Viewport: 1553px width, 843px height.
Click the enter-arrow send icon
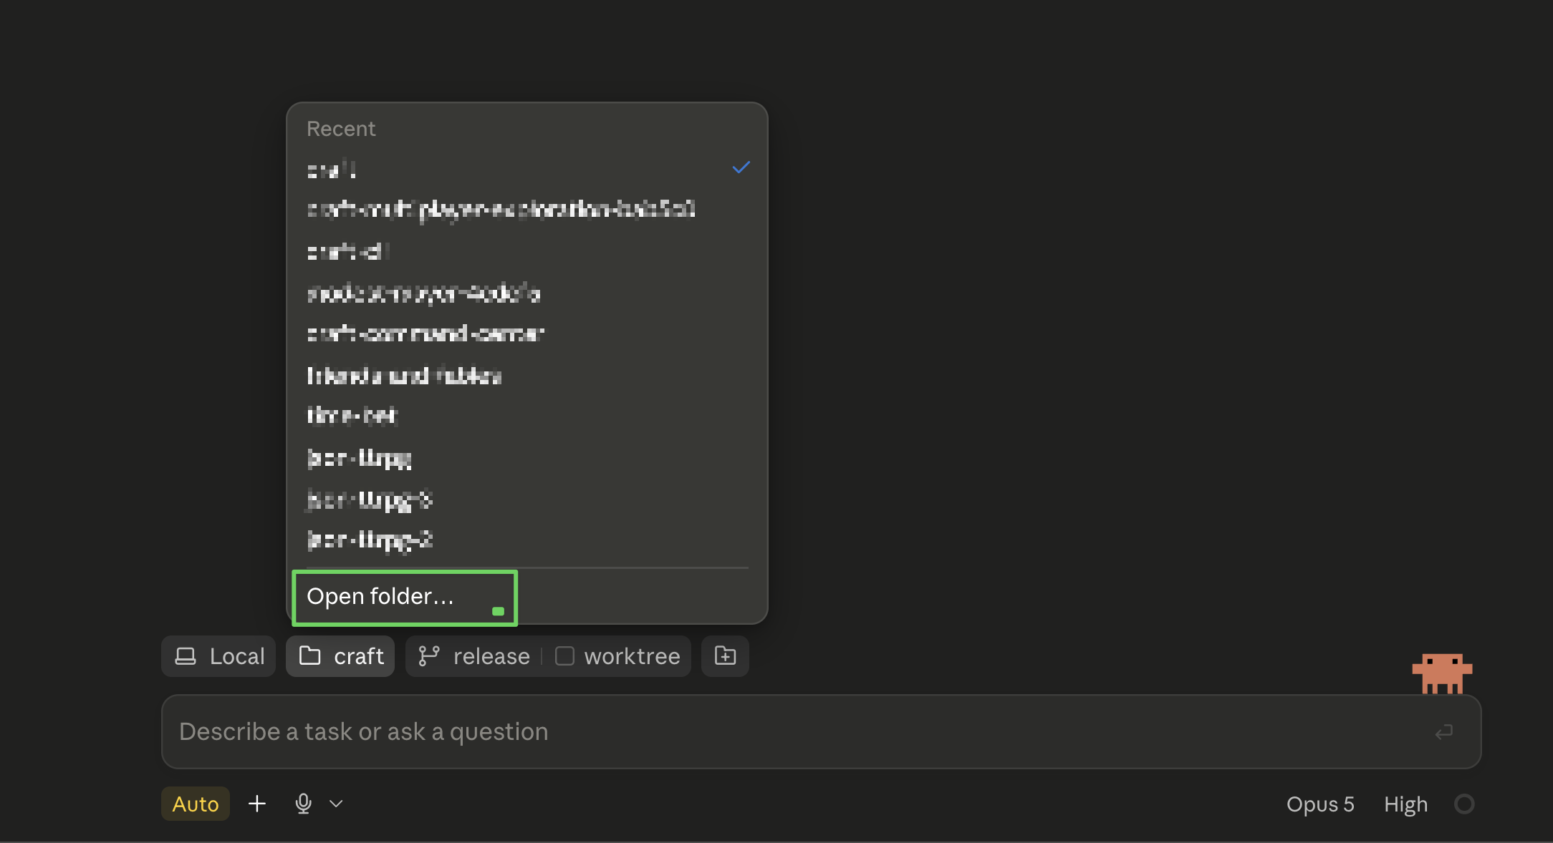point(1444,732)
